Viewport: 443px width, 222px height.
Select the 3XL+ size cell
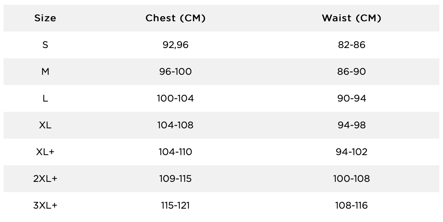45,205
